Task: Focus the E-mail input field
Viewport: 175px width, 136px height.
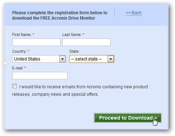Action: 40,75
